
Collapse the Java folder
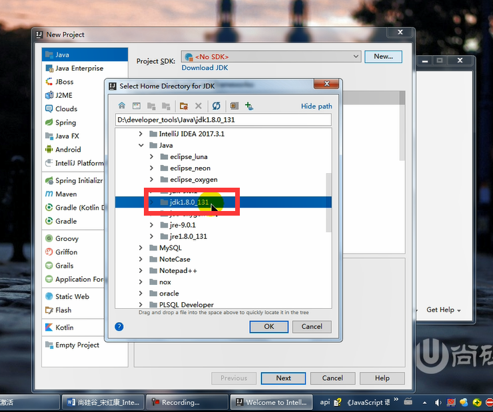(141, 145)
